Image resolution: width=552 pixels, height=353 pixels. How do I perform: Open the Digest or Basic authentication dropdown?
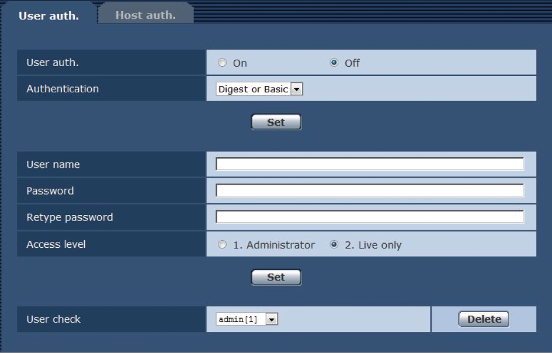click(259, 89)
